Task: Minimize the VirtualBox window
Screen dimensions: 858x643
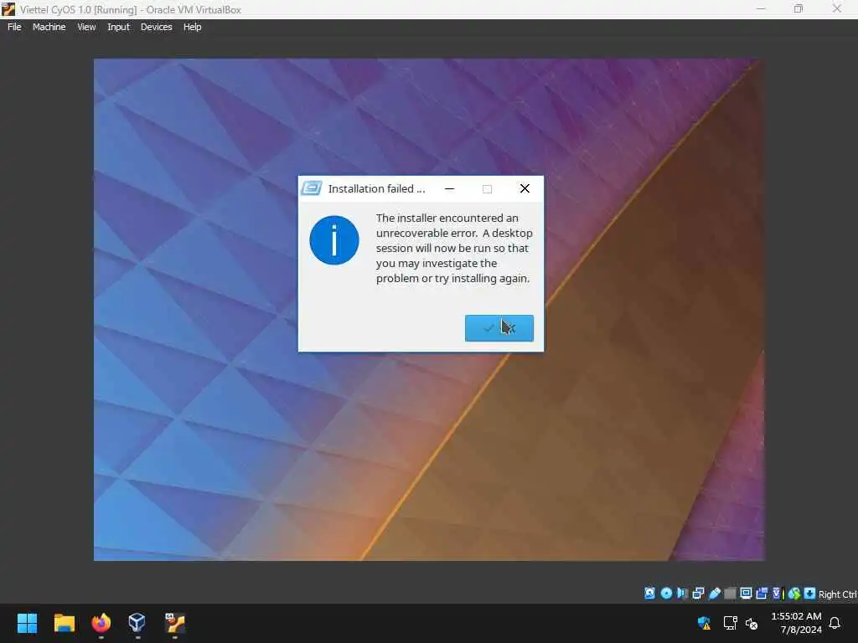Action: pos(761,8)
